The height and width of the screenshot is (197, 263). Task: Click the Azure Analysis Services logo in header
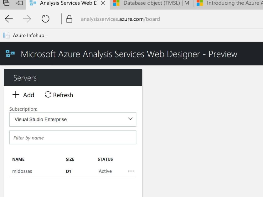[x=9, y=53]
